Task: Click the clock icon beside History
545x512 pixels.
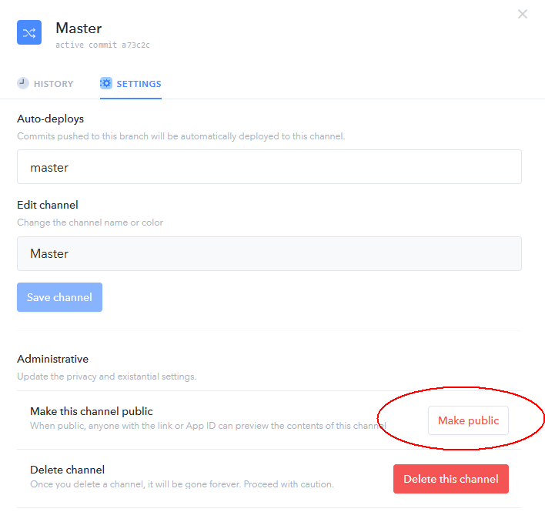Action: click(23, 83)
